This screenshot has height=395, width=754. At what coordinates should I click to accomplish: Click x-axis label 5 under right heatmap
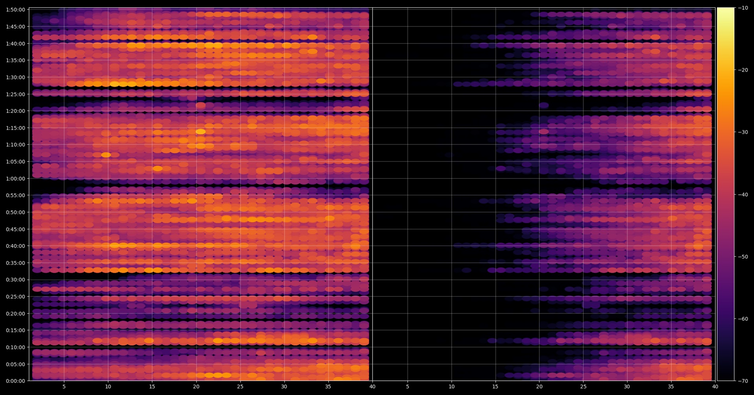pyautogui.click(x=408, y=387)
